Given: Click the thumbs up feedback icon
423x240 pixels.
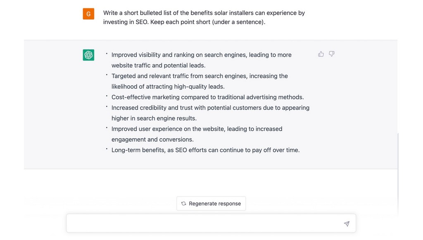Looking at the screenshot, I should click(321, 54).
